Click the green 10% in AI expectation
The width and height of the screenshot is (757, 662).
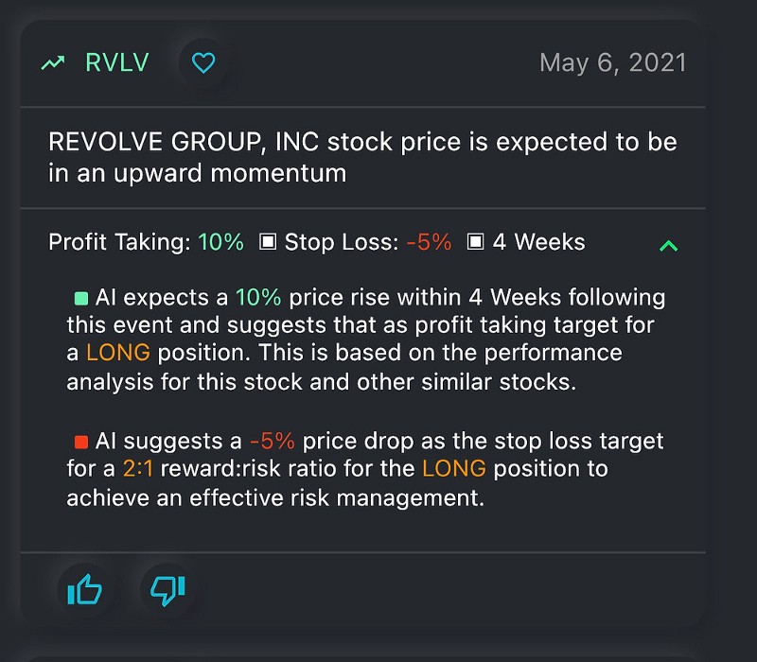point(258,297)
